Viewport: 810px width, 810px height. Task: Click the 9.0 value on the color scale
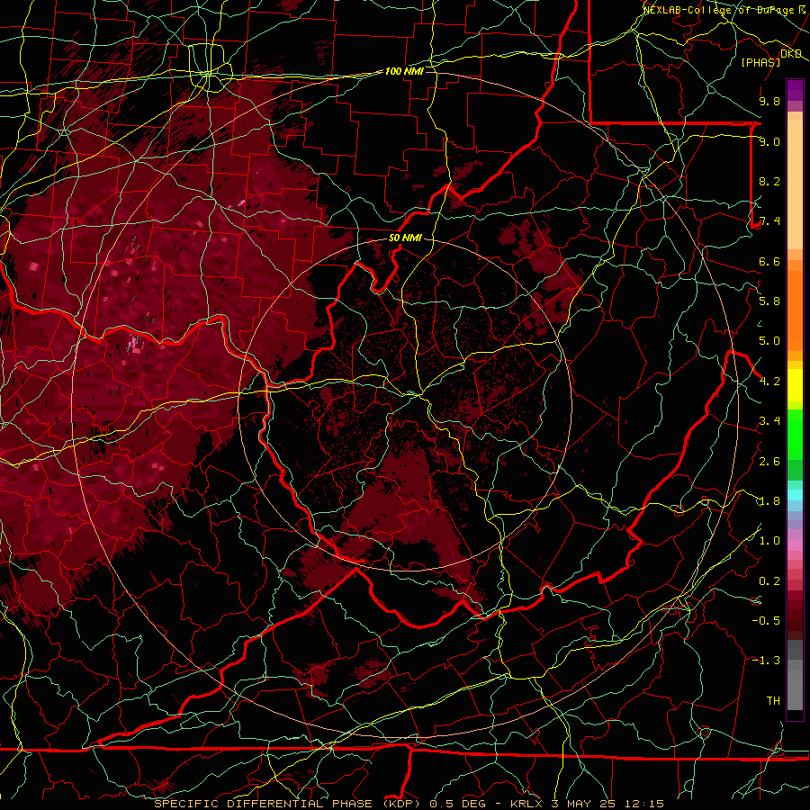[769, 141]
